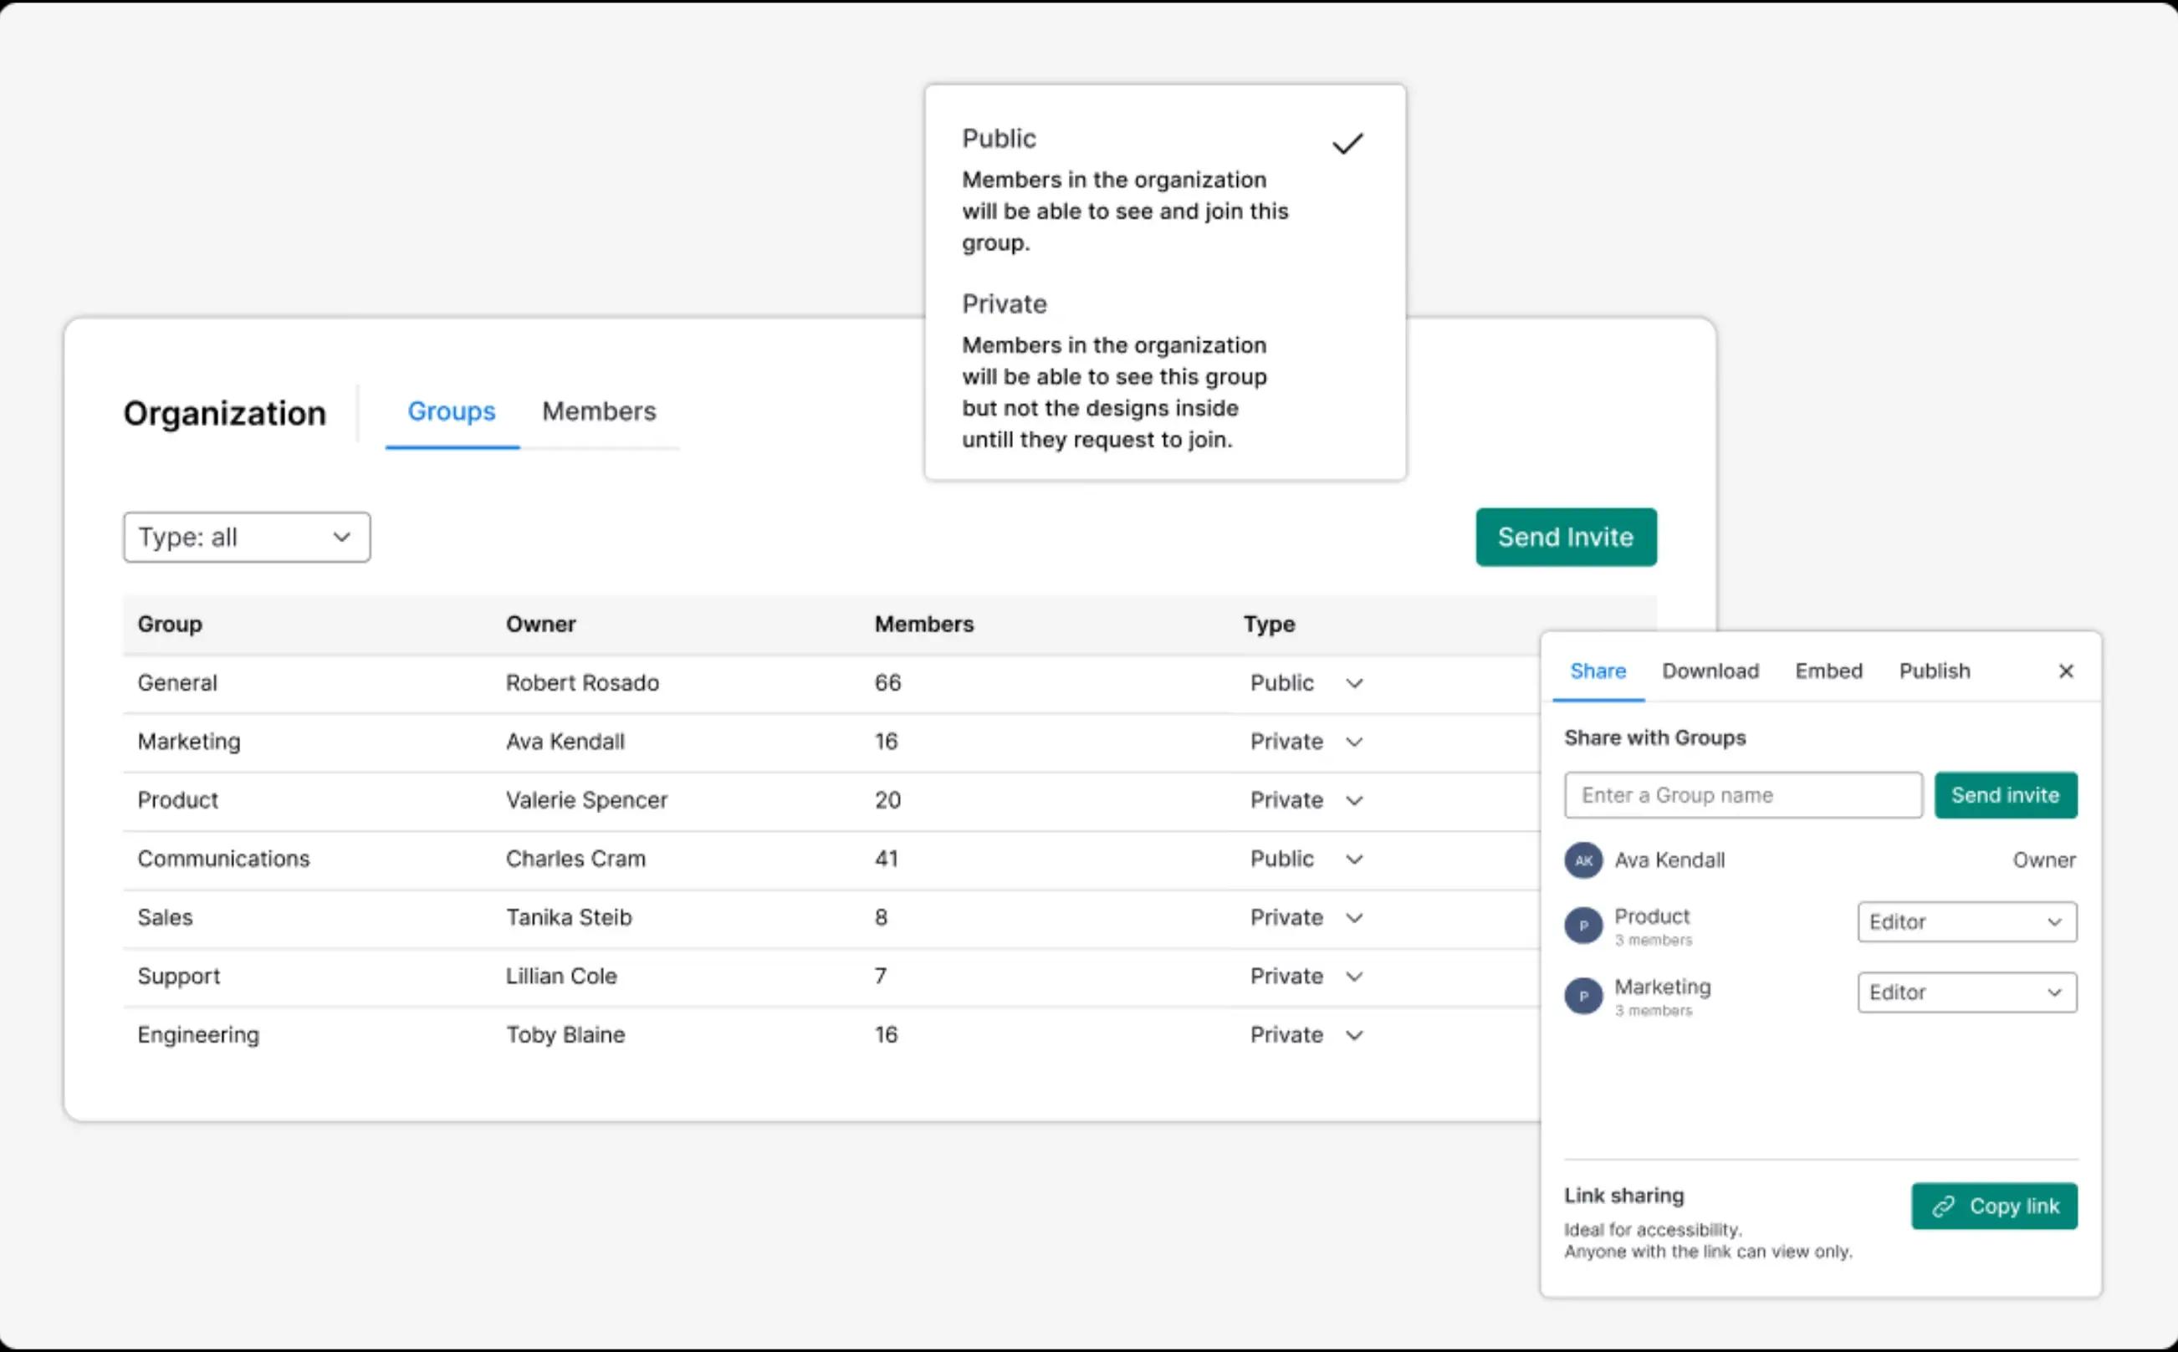2178x1352 pixels.
Task: Toggle Marketing group editor permissions
Action: (1966, 992)
